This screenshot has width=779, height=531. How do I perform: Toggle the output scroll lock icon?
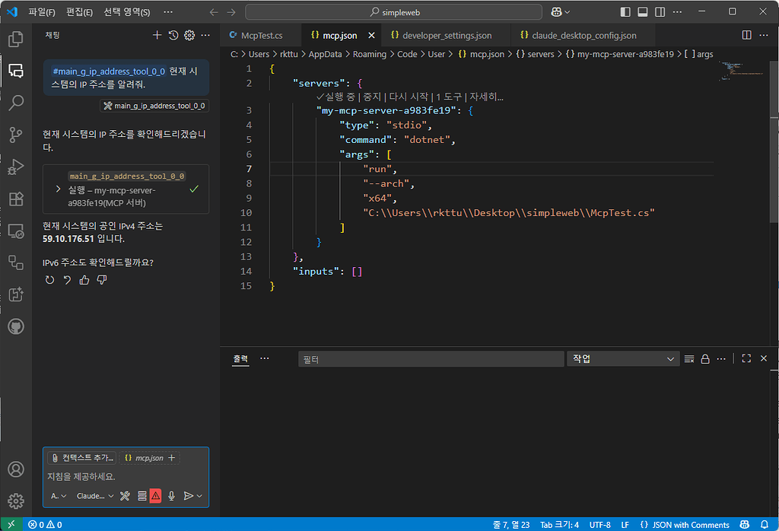[705, 358]
